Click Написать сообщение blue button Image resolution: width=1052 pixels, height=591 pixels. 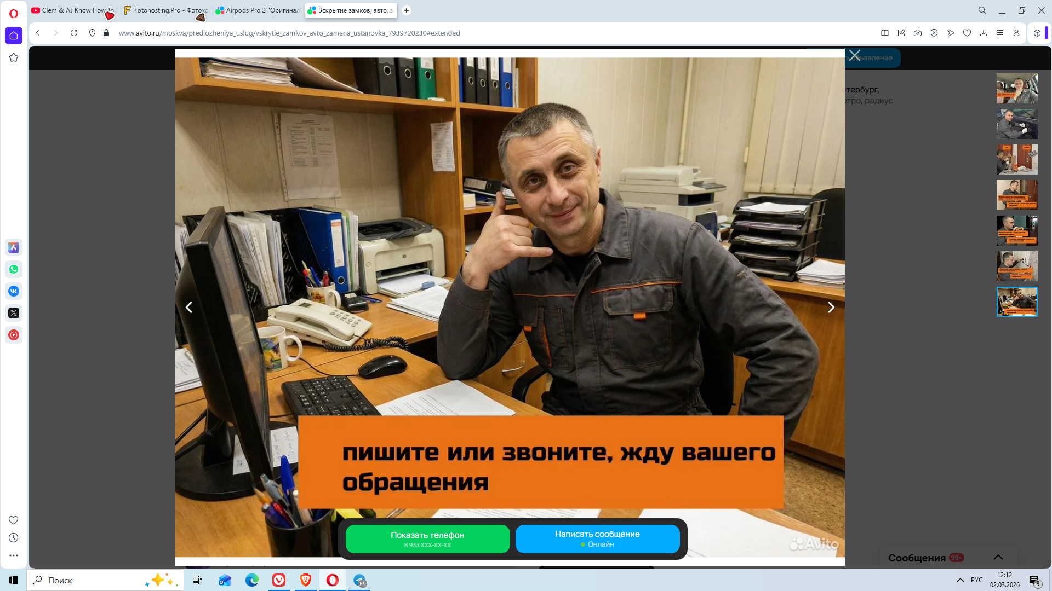(597, 539)
